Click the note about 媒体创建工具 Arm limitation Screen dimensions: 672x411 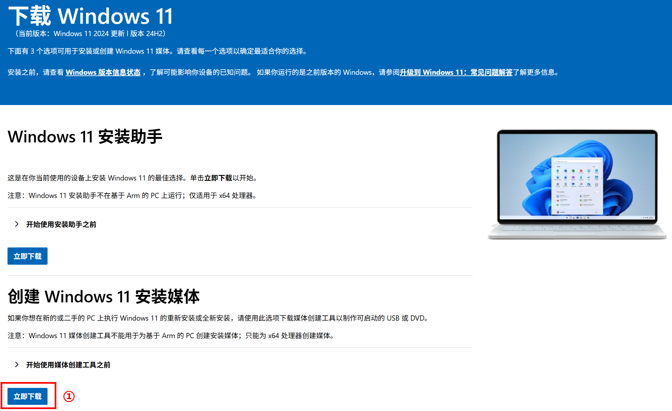tap(171, 336)
